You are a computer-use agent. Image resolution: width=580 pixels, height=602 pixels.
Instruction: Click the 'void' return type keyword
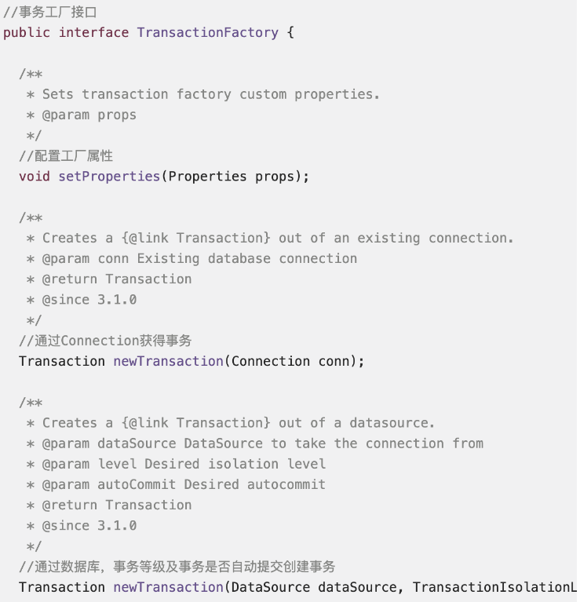35,176
